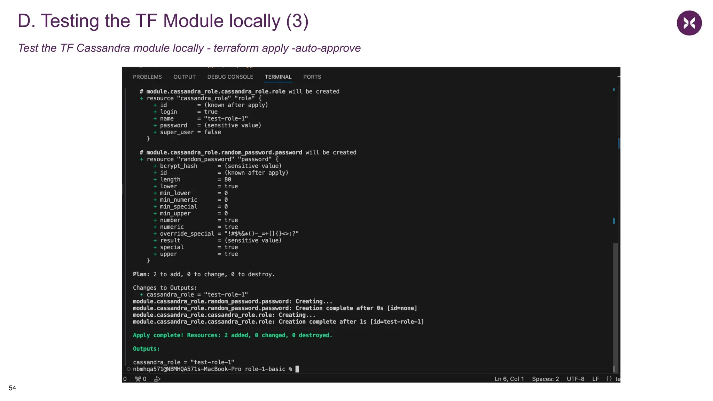Image resolution: width=713 pixels, height=401 pixels.
Task: Click the green 'Outputs:' heading
Action: (146, 349)
